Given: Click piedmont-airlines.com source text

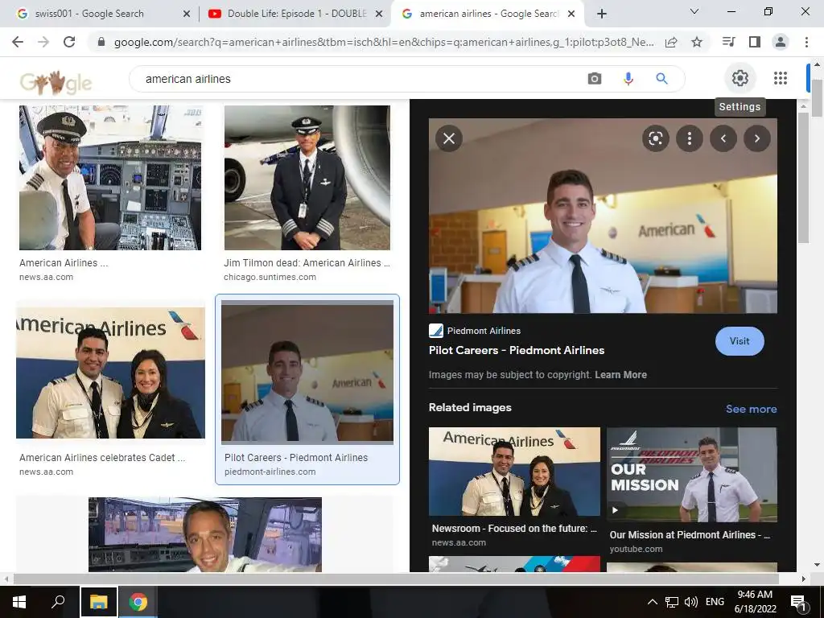Looking at the screenshot, I should (270, 472).
